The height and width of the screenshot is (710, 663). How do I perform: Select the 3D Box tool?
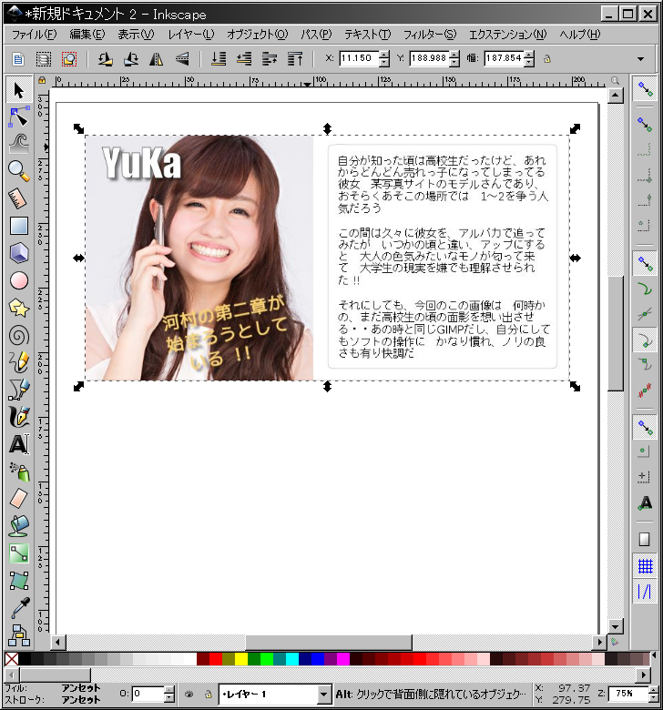coord(19,253)
